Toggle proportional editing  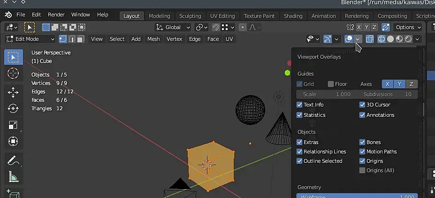pos(243,27)
